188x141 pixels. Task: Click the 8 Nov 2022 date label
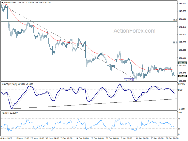click(x=6, y=138)
